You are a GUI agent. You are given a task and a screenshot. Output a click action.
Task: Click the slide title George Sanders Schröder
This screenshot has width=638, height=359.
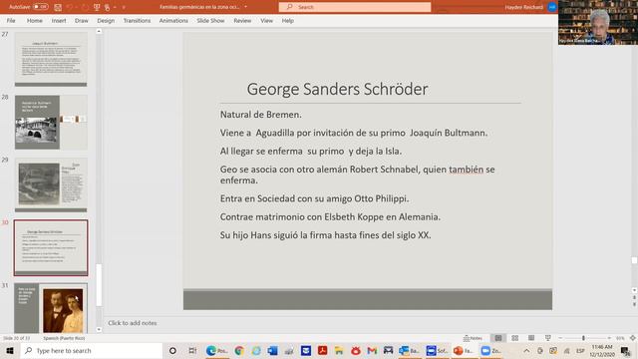(x=337, y=89)
